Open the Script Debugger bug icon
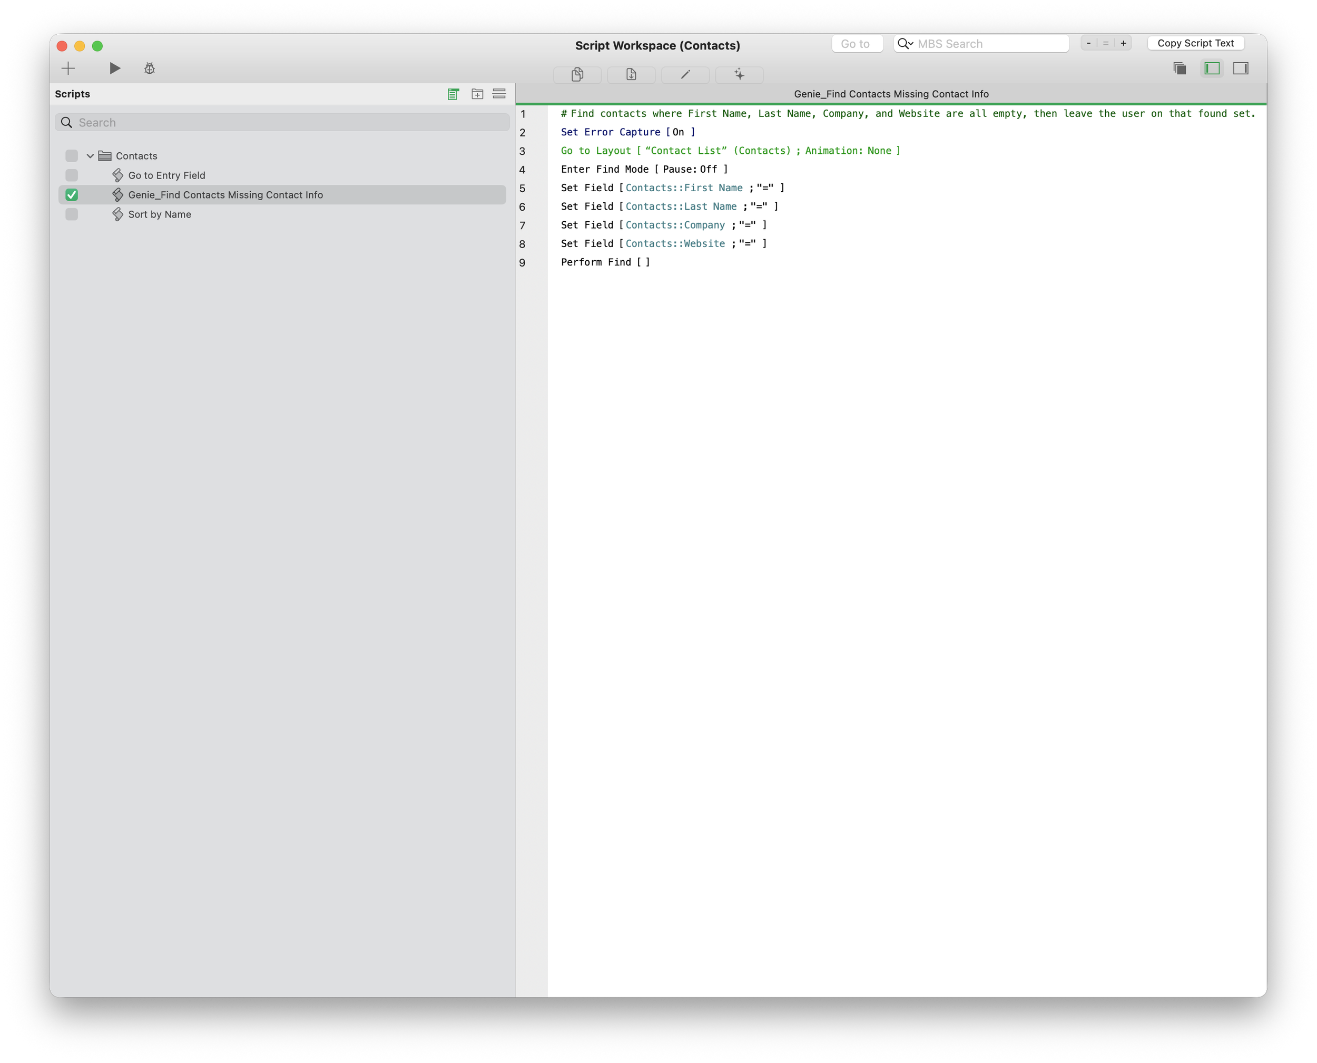 tap(150, 68)
